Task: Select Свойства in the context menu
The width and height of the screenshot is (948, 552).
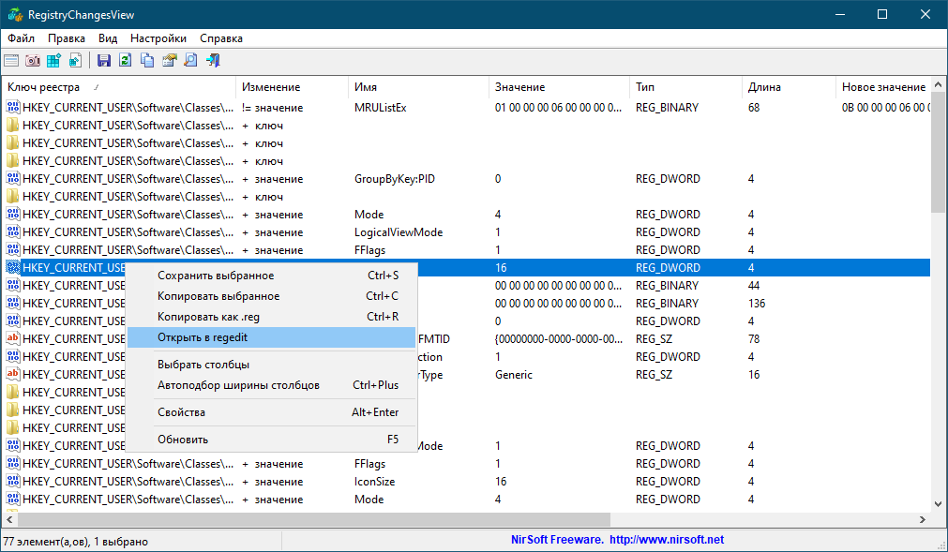Action: [x=181, y=412]
